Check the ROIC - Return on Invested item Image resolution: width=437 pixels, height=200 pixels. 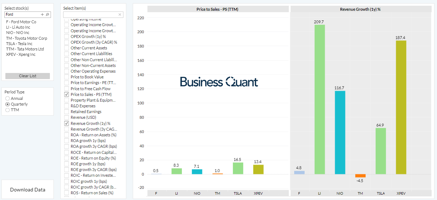tap(66, 175)
